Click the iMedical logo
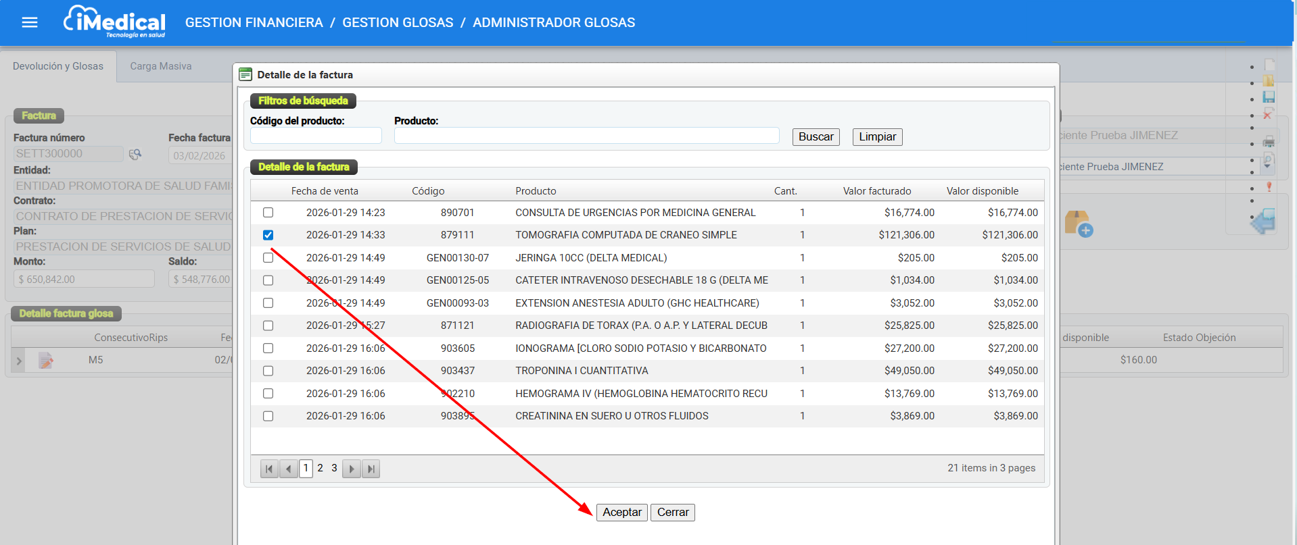 click(115, 22)
